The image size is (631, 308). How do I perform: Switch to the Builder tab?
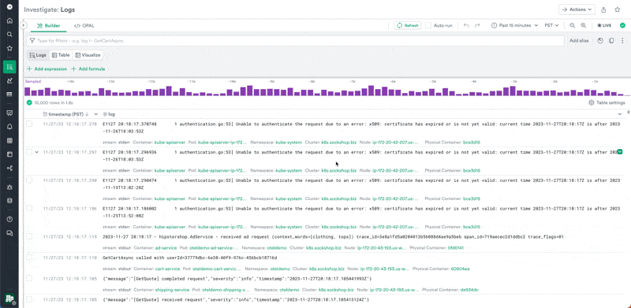[x=49, y=26]
